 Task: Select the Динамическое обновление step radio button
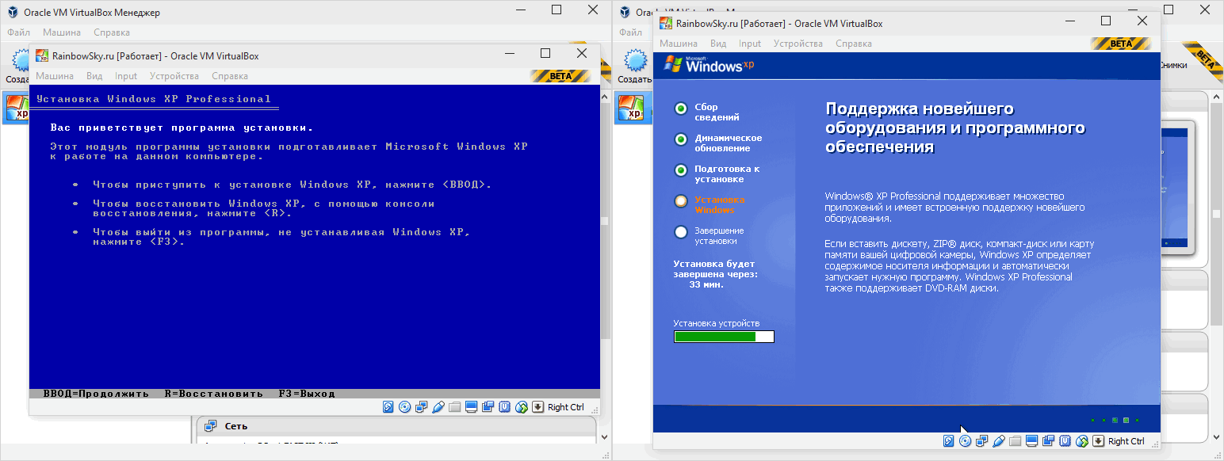pos(680,139)
